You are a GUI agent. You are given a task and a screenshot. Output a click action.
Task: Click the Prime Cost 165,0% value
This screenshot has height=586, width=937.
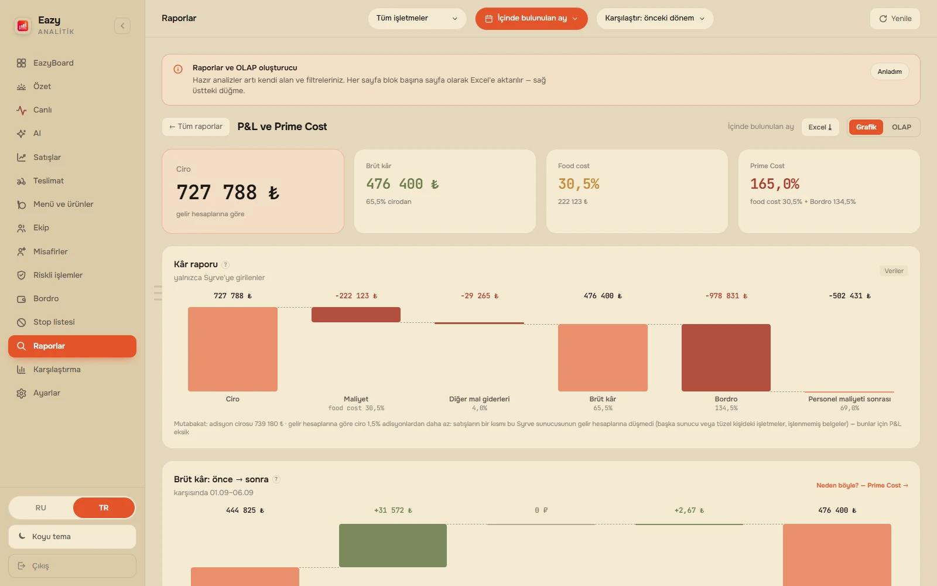click(774, 184)
